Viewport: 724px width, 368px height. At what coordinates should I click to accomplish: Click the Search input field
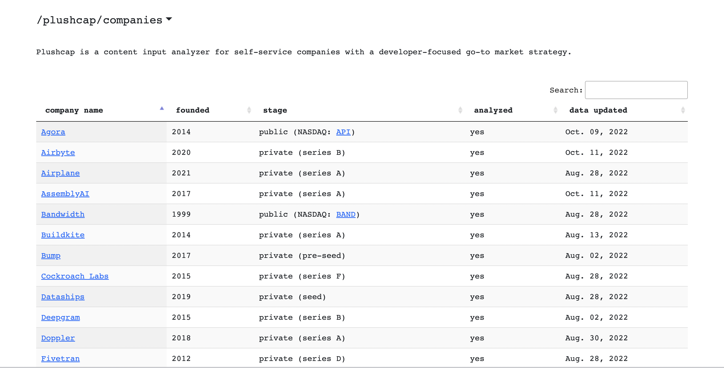(x=636, y=90)
